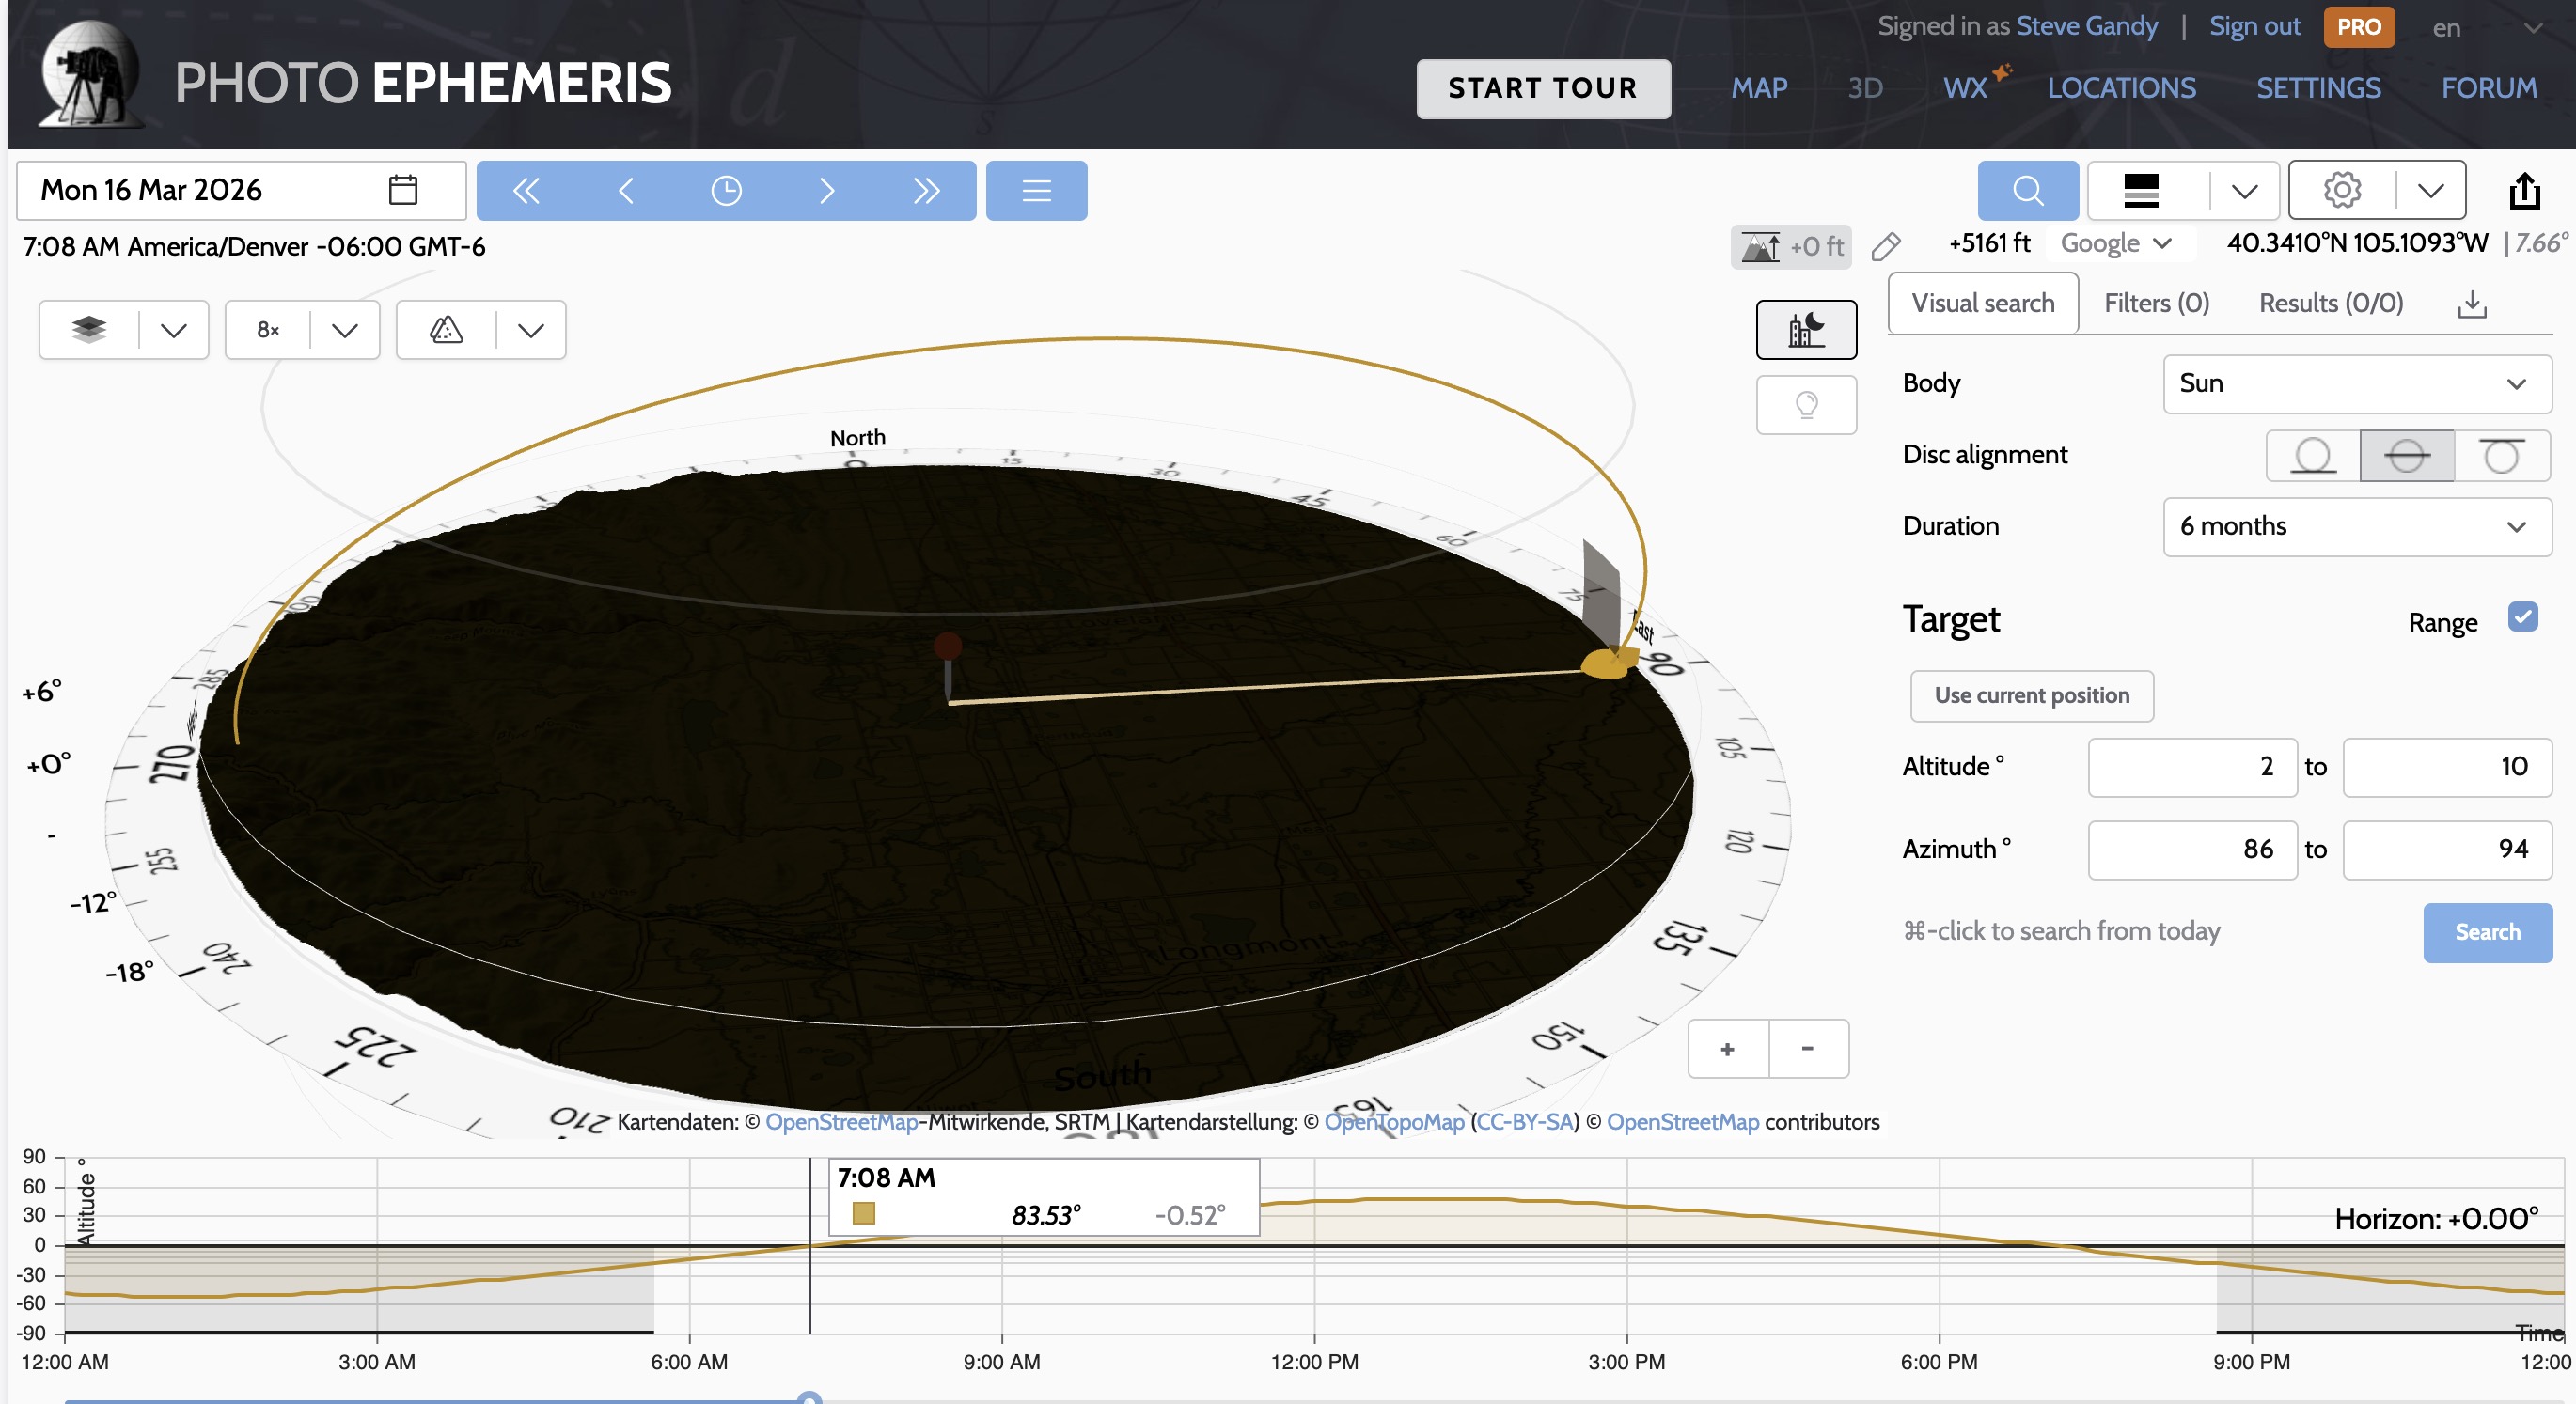The width and height of the screenshot is (2576, 1404).
Task: Jump back with double-left arrows
Action: click(x=526, y=190)
